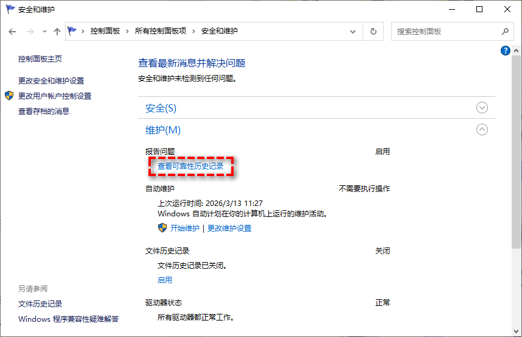Click the vertical scrollbar down arrow
The image size is (522, 337).
pos(517,332)
